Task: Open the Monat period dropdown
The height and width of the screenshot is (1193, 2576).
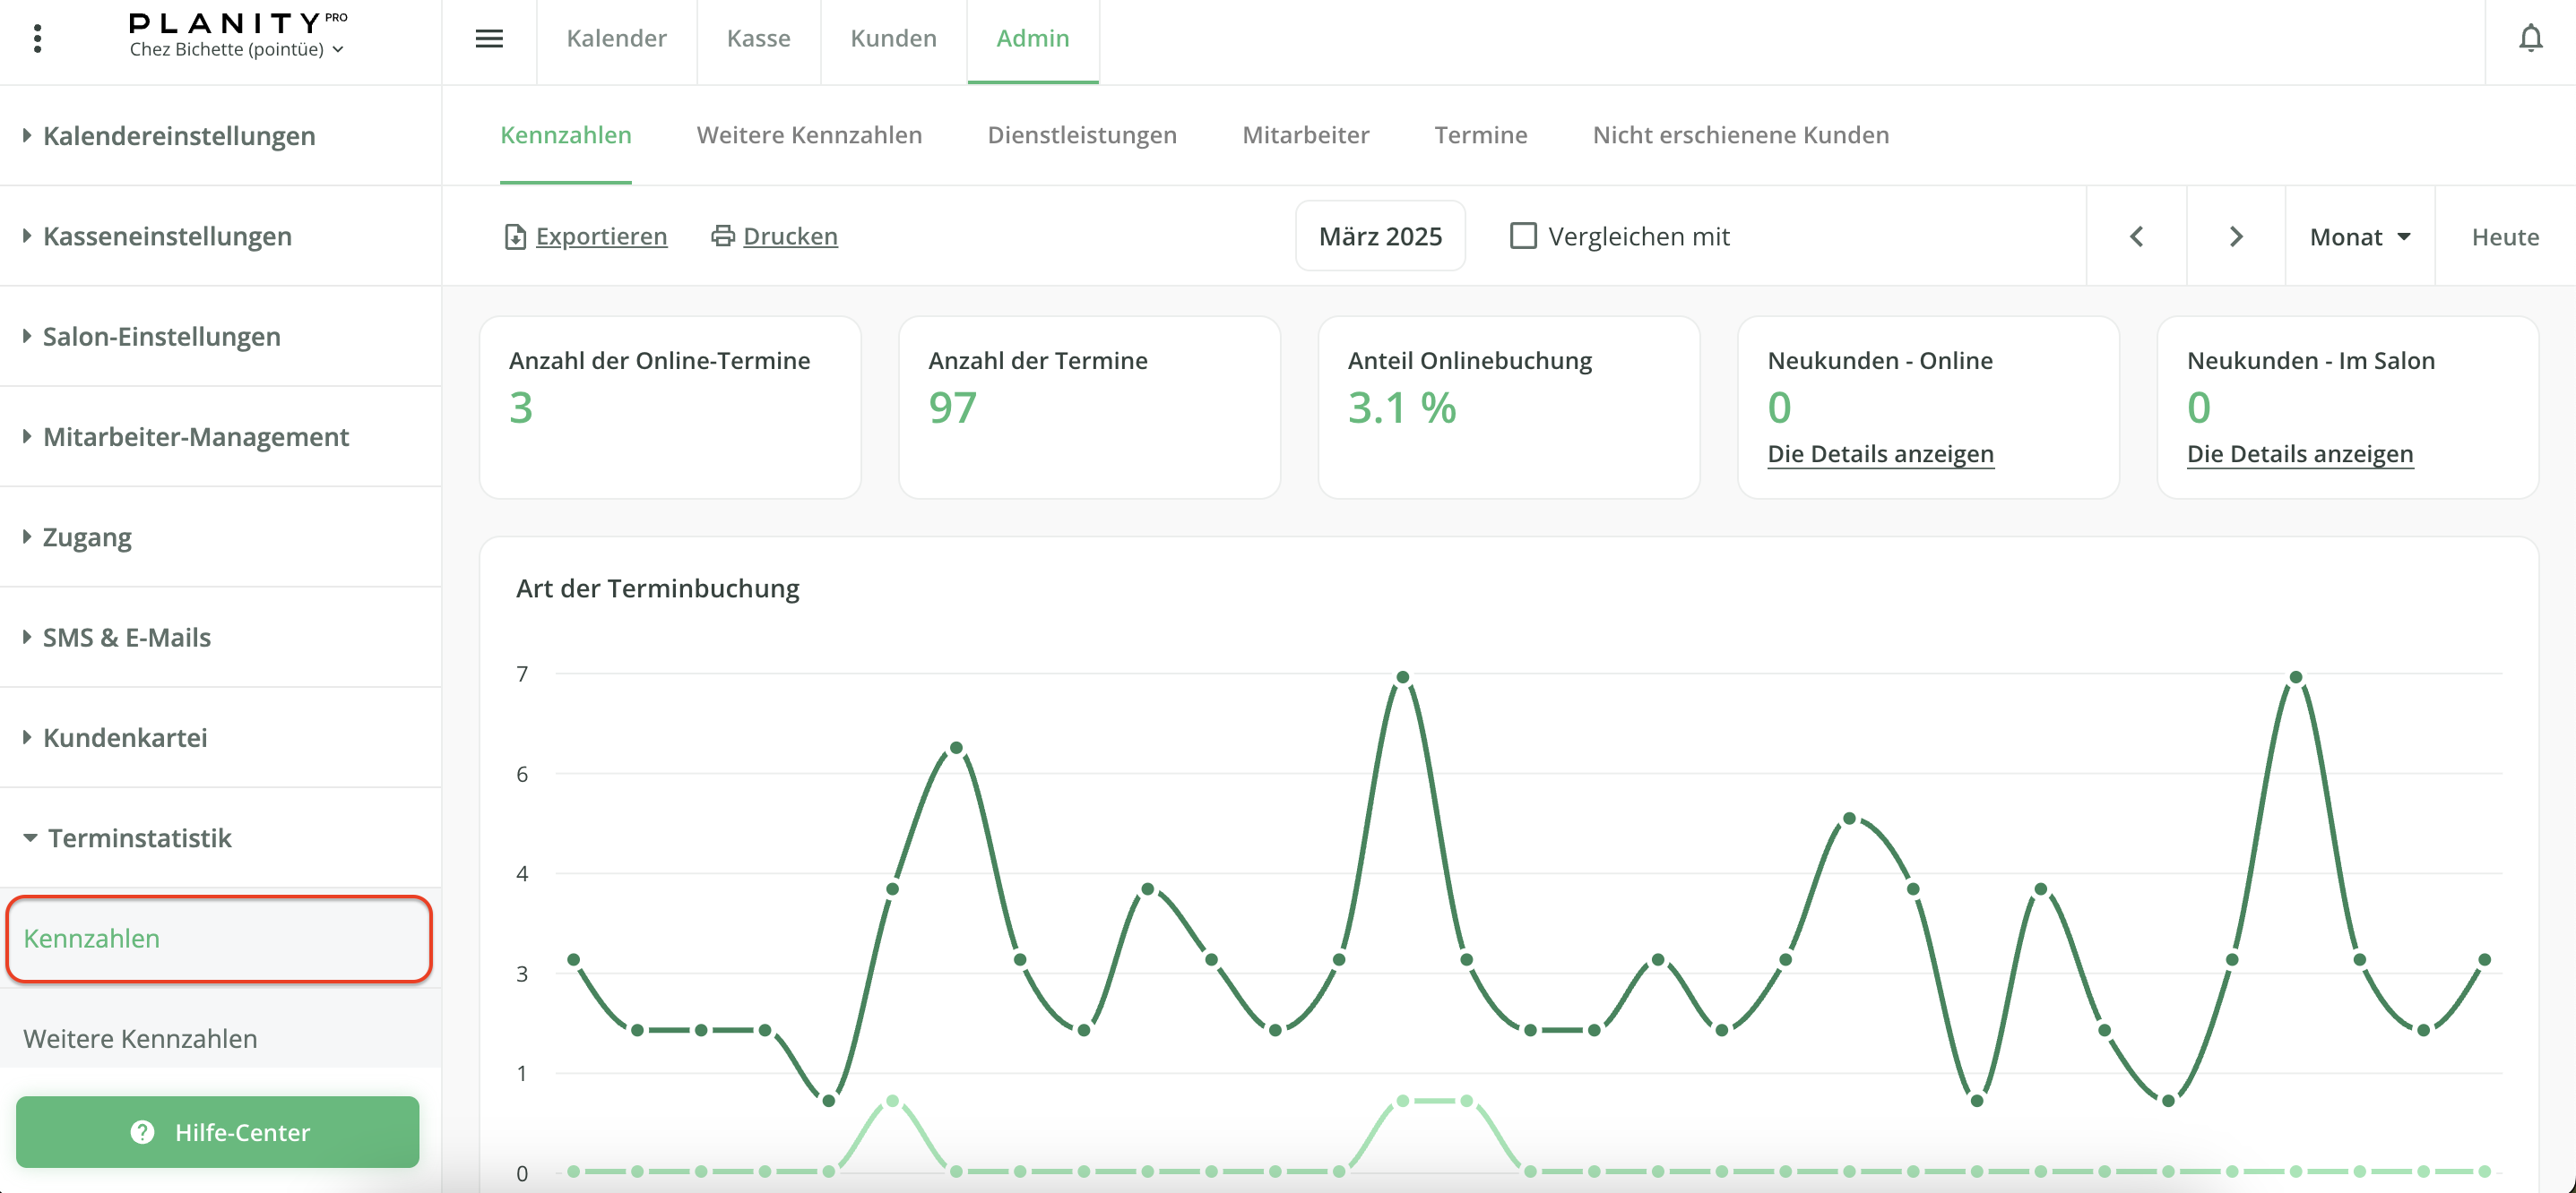Action: [x=2359, y=236]
